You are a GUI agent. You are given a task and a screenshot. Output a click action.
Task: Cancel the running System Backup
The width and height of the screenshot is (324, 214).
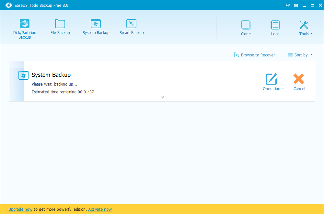point(299,82)
